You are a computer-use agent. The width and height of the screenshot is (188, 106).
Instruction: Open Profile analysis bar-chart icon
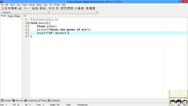pos(79,8)
